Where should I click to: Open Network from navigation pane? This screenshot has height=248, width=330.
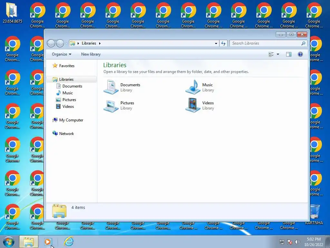pyautogui.click(x=63, y=133)
